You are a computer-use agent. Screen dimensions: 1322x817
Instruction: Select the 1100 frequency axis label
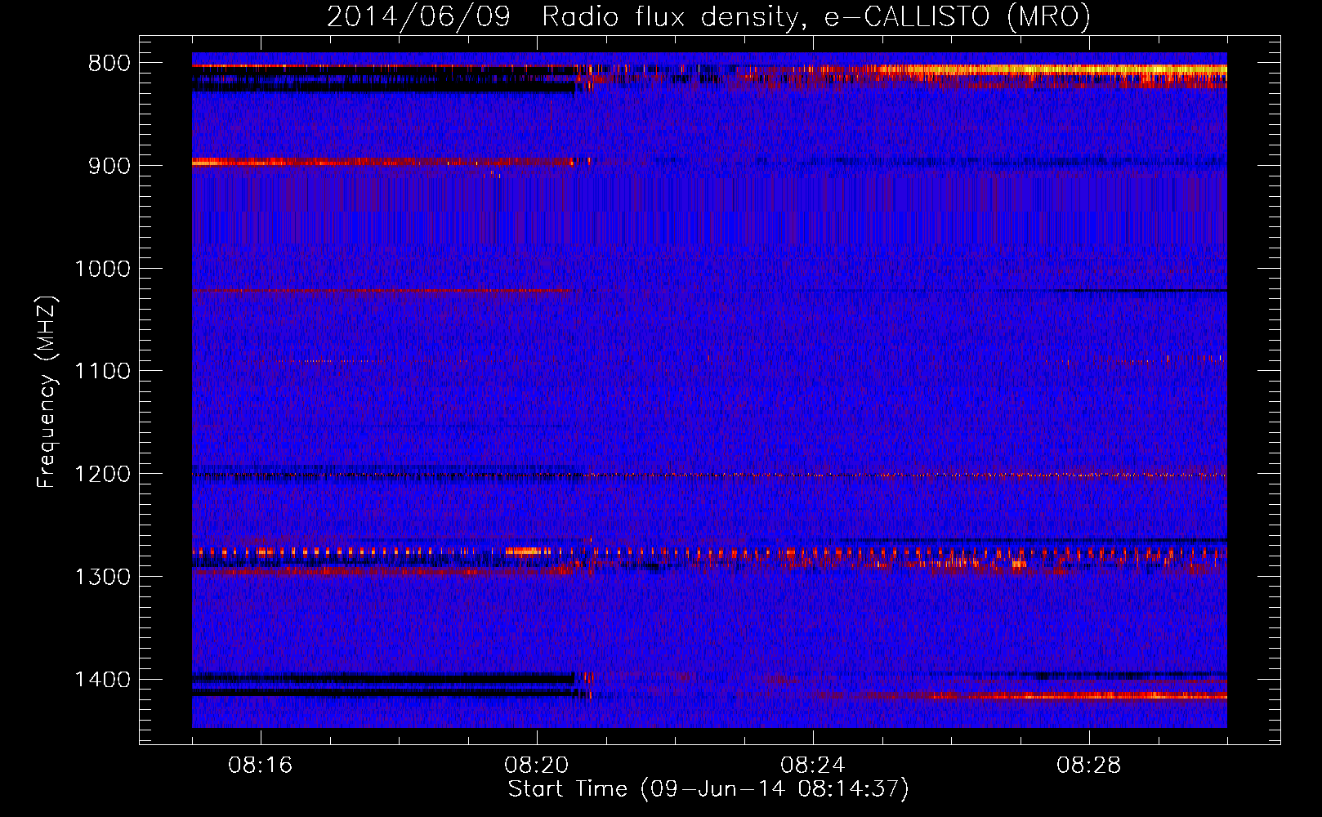point(103,372)
